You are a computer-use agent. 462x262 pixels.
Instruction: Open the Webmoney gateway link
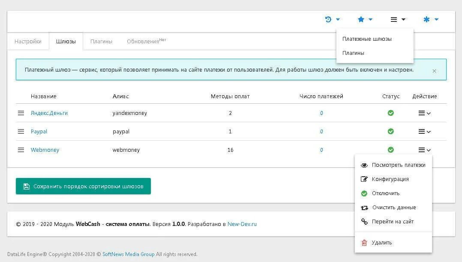(45, 150)
